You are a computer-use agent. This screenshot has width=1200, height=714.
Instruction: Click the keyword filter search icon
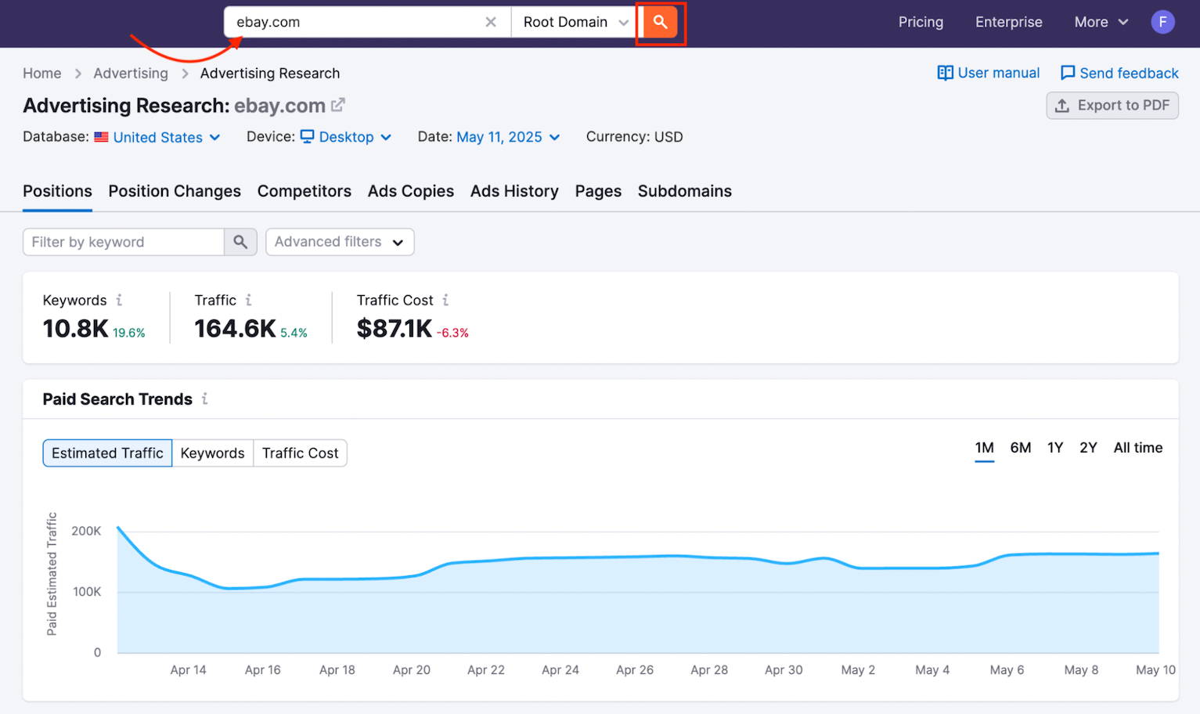(x=240, y=243)
